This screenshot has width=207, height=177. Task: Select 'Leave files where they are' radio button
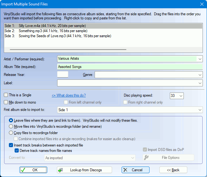11,120
